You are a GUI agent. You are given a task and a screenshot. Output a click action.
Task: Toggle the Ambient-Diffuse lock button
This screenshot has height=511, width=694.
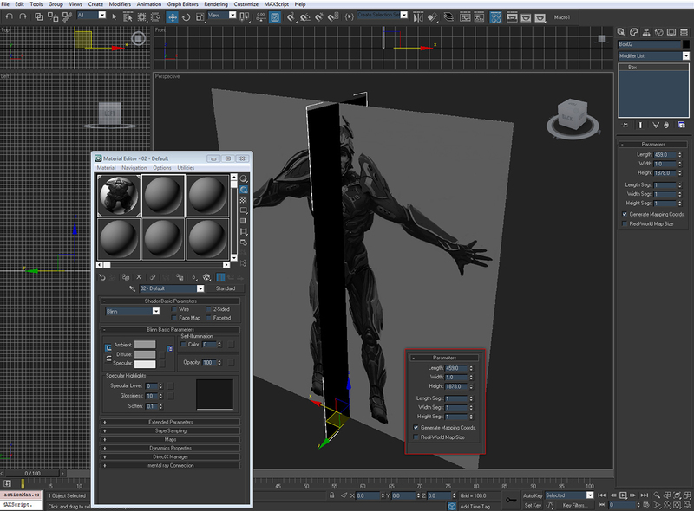coord(108,348)
